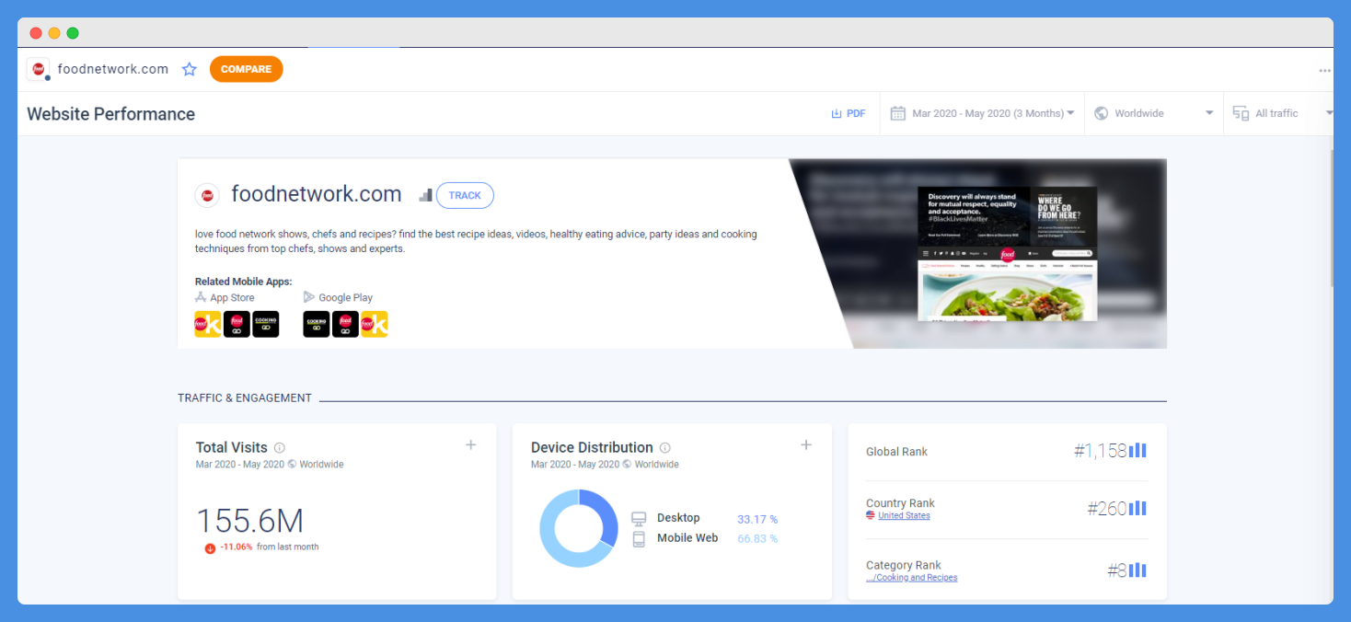Click the Global Rank label
Viewport: 1351px width, 622px height.
[896, 452]
